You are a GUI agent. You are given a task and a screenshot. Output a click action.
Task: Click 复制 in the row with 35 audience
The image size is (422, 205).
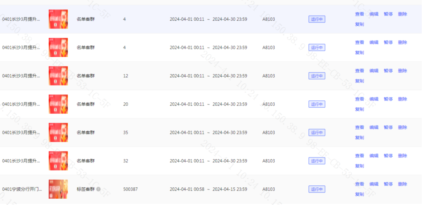pyautogui.click(x=359, y=137)
